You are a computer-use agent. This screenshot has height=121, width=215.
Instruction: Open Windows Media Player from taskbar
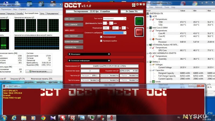click(33, 118)
